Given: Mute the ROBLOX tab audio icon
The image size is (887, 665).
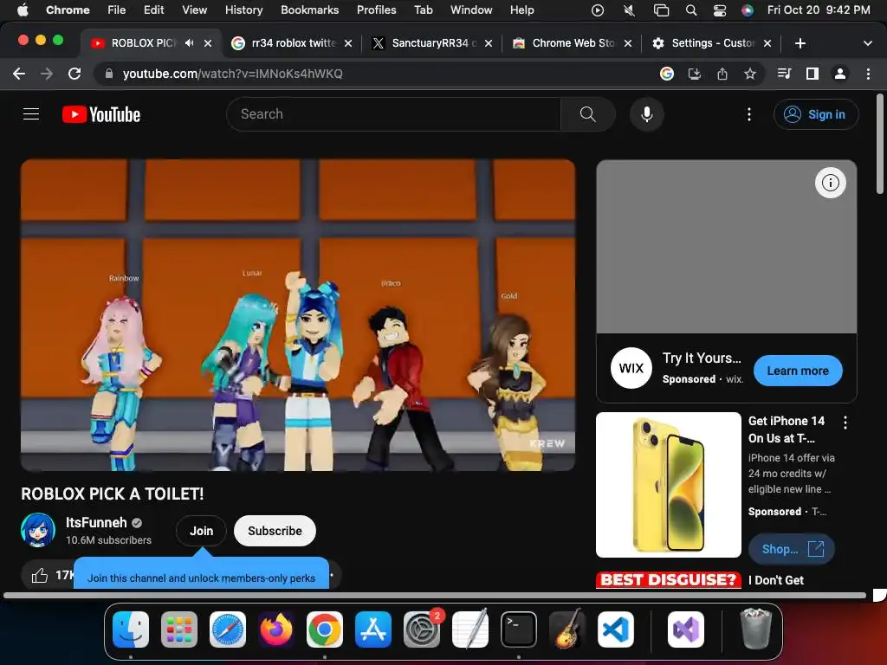Looking at the screenshot, I should pyautogui.click(x=189, y=43).
